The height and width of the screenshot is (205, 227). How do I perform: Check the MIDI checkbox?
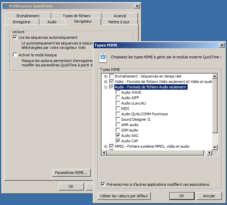(x=118, y=109)
